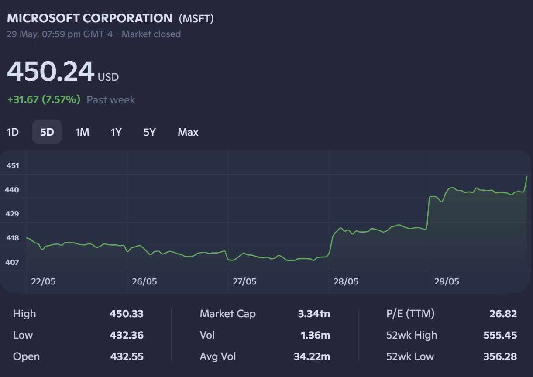The image size is (533, 377).
Task: Click the 26/05 date axis label
Action: tap(144, 281)
